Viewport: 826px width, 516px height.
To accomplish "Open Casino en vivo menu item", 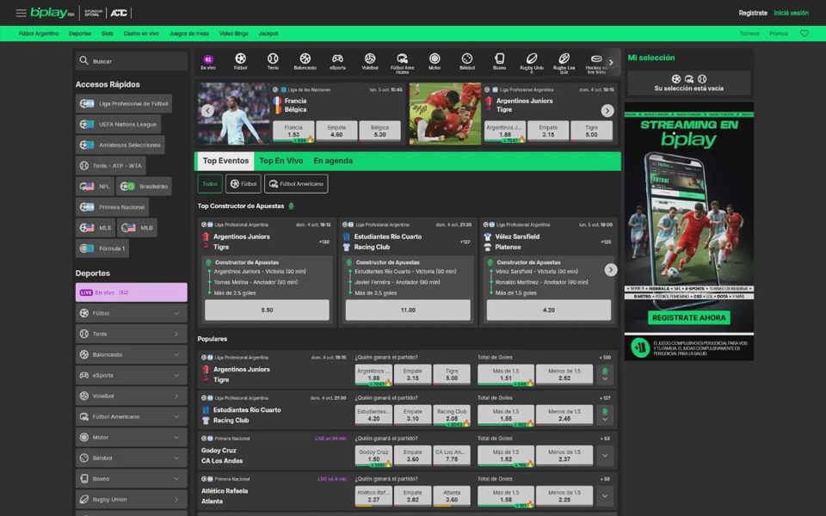I will tap(141, 34).
